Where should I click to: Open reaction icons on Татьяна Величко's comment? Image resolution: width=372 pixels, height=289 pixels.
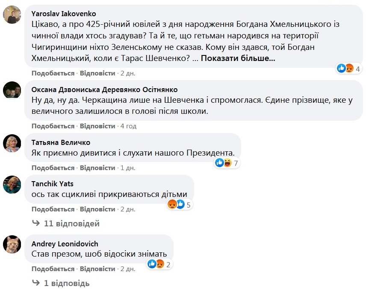coord(227,162)
